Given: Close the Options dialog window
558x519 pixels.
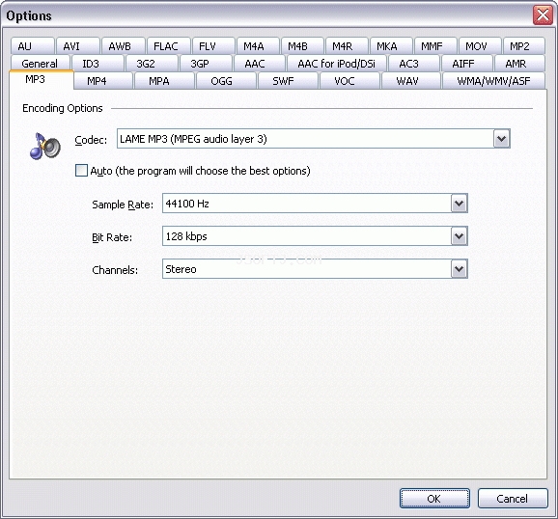Looking at the screenshot, I should point(543,15).
